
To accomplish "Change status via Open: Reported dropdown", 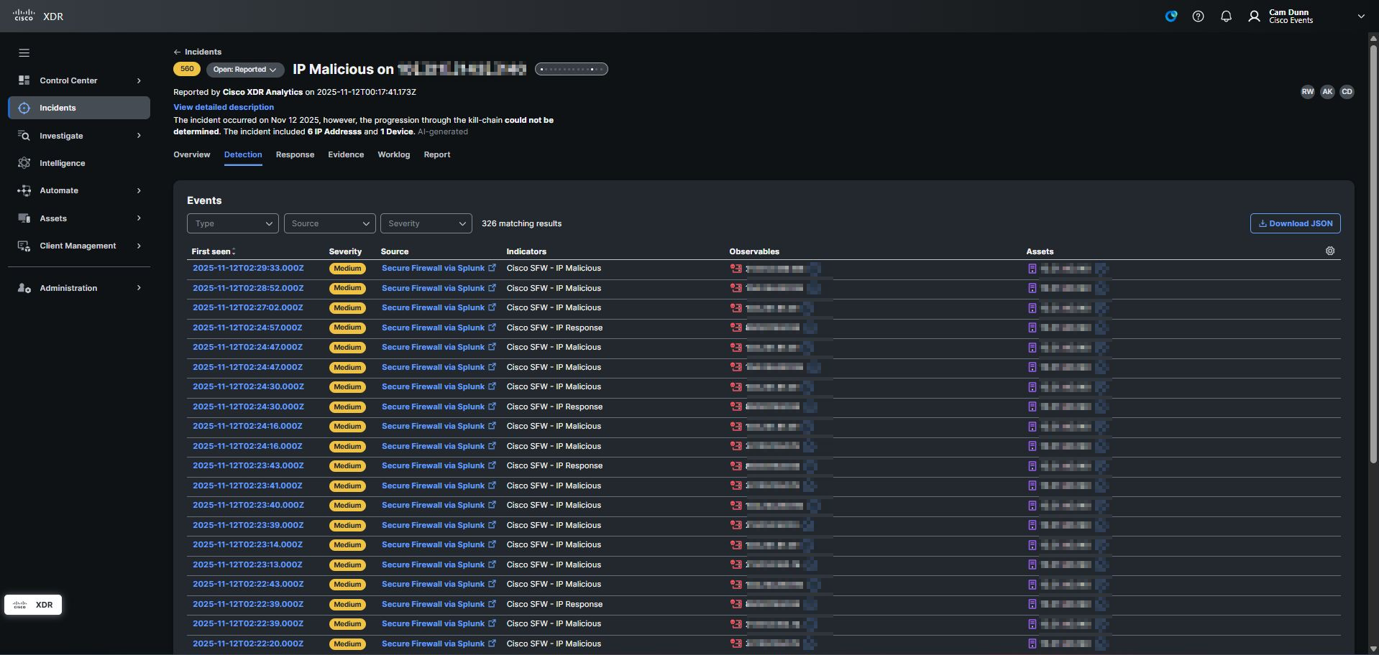I will click(x=244, y=70).
